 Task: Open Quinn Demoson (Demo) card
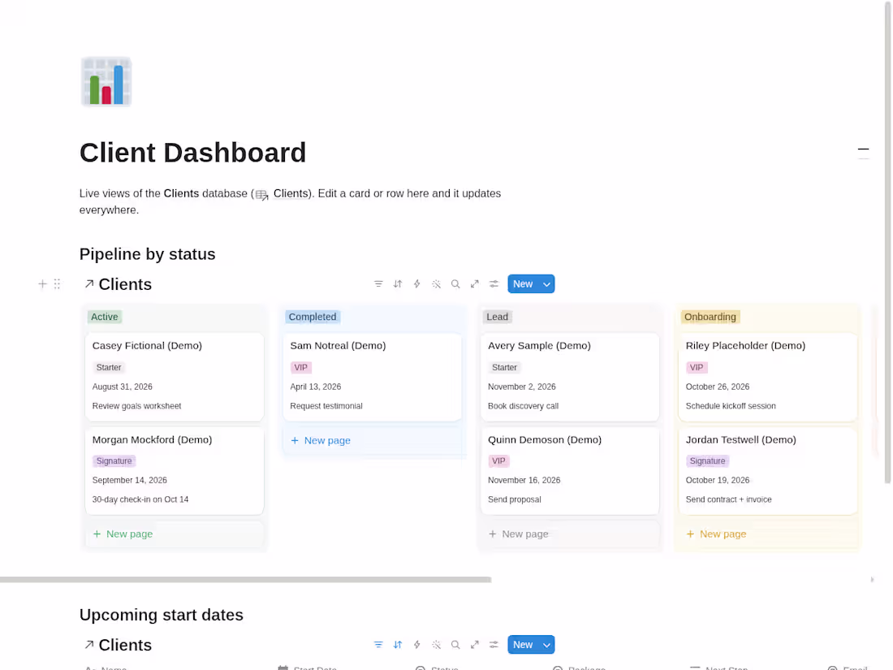pyautogui.click(x=570, y=470)
